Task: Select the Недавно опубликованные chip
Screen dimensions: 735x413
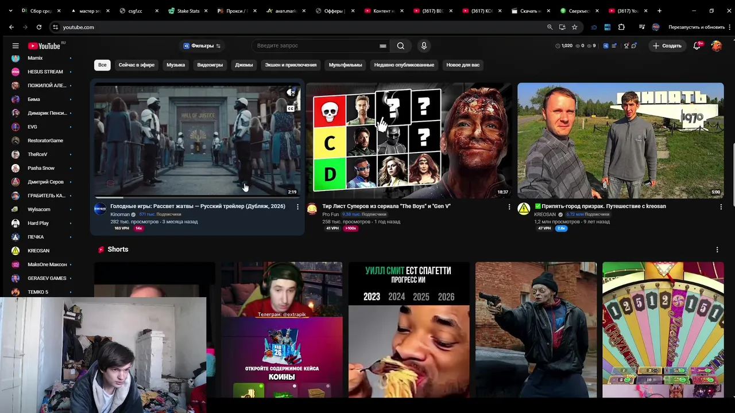Action: point(404,65)
